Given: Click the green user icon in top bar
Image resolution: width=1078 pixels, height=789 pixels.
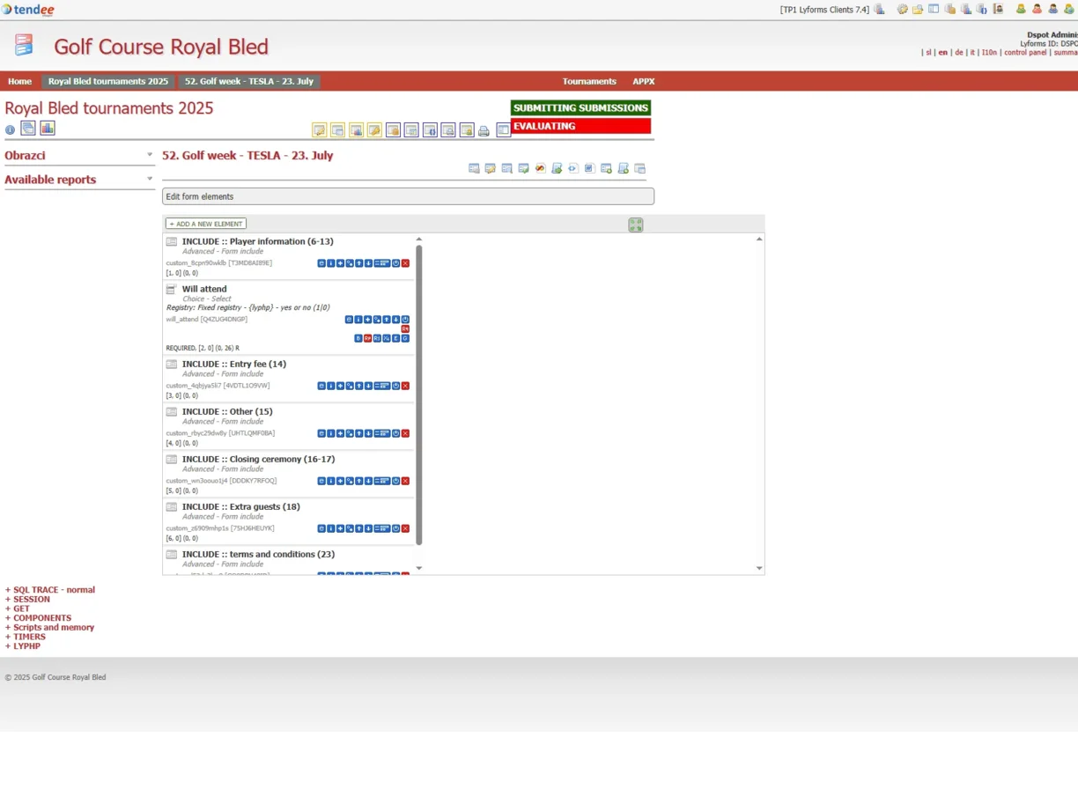Looking at the screenshot, I should 1021,10.
